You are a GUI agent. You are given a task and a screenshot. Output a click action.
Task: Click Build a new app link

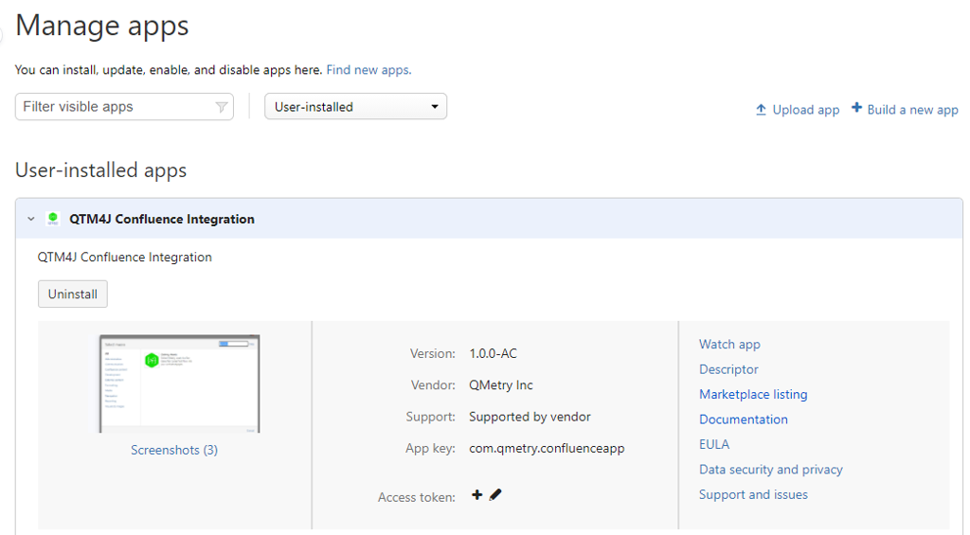point(912,110)
